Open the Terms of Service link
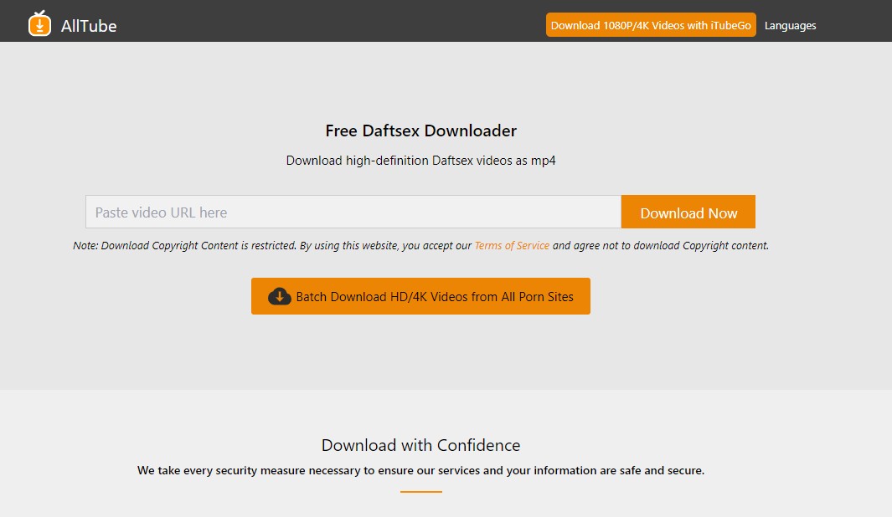The height and width of the screenshot is (517, 892). (512, 245)
